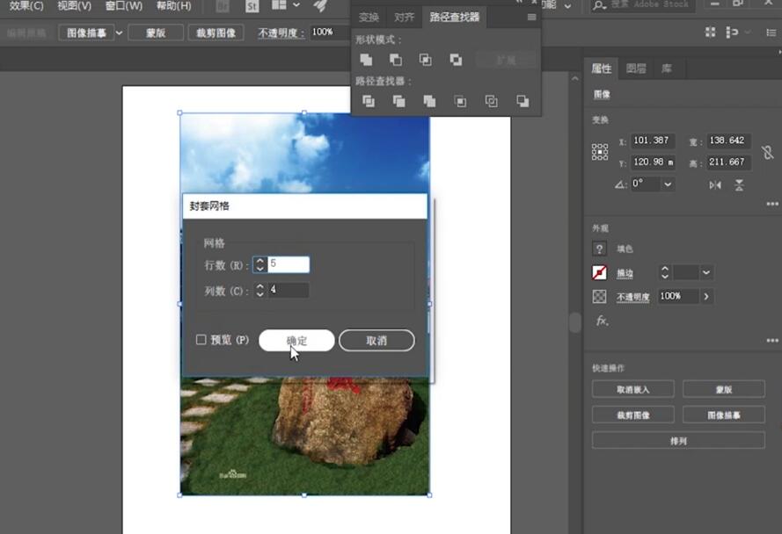Flip the image horizontally in Transform section
782x534 pixels.
(x=715, y=185)
